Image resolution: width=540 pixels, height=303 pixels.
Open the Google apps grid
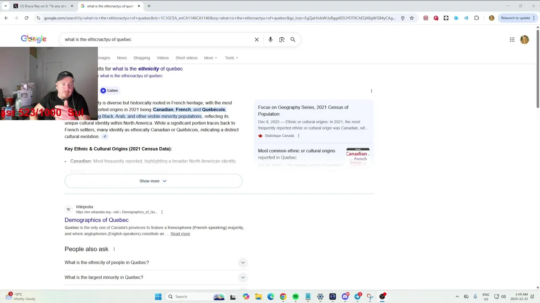512,40
